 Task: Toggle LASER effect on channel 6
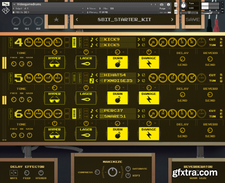[86, 134]
